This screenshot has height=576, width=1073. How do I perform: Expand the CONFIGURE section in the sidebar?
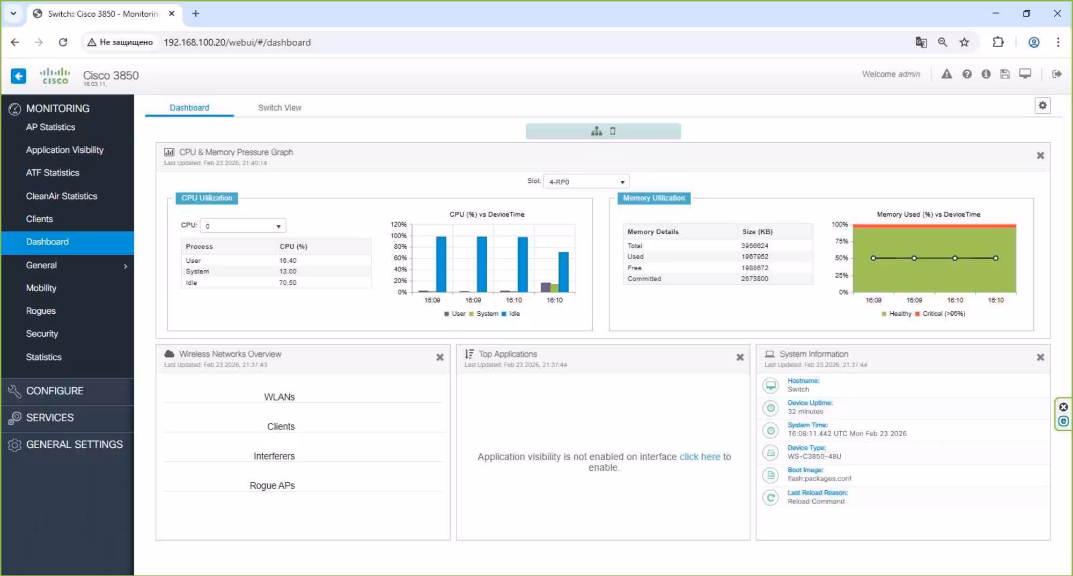point(68,391)
